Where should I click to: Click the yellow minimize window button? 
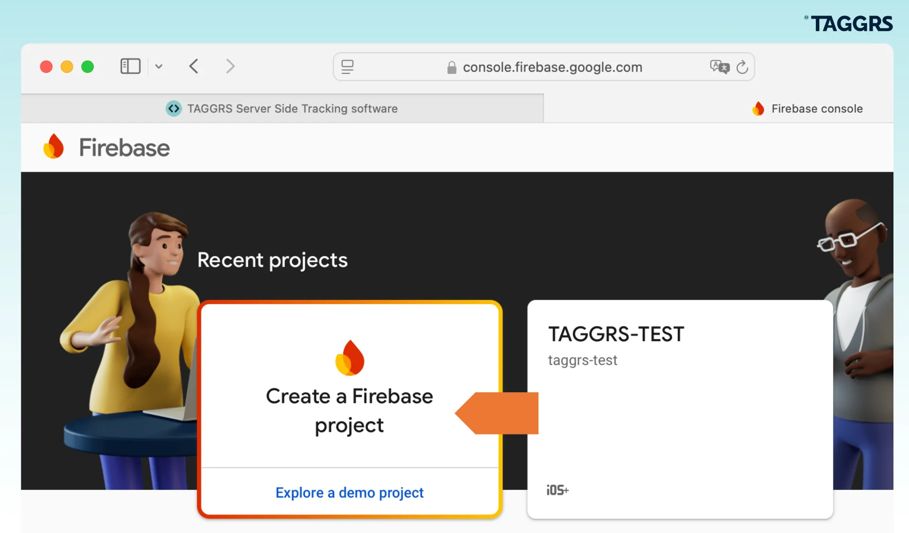click(x=67, y=67)
